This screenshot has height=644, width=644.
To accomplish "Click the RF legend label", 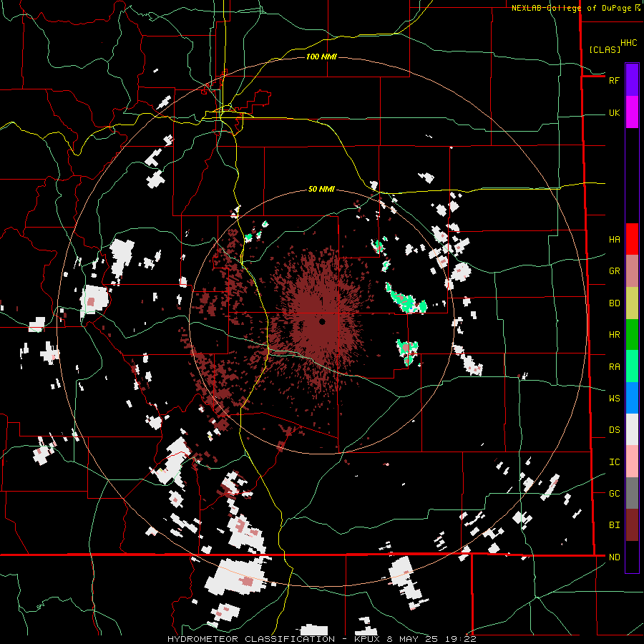I will (x=614, y=80).
